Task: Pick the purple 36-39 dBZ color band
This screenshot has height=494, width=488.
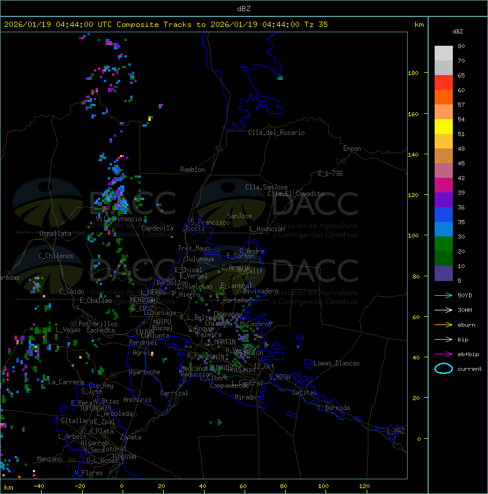Action: pyautogui.click(x=443, y=199)
